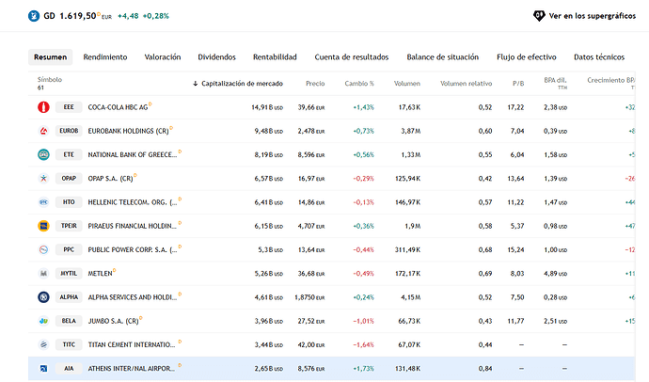Click the AIA ticker badge
The height and width of the screenshot is (382, 649).
69,368
